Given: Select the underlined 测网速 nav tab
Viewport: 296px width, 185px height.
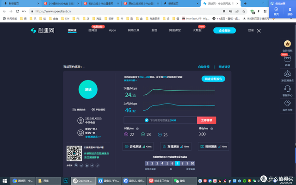Looking at the screenshot, I should (x=72, y=30).
